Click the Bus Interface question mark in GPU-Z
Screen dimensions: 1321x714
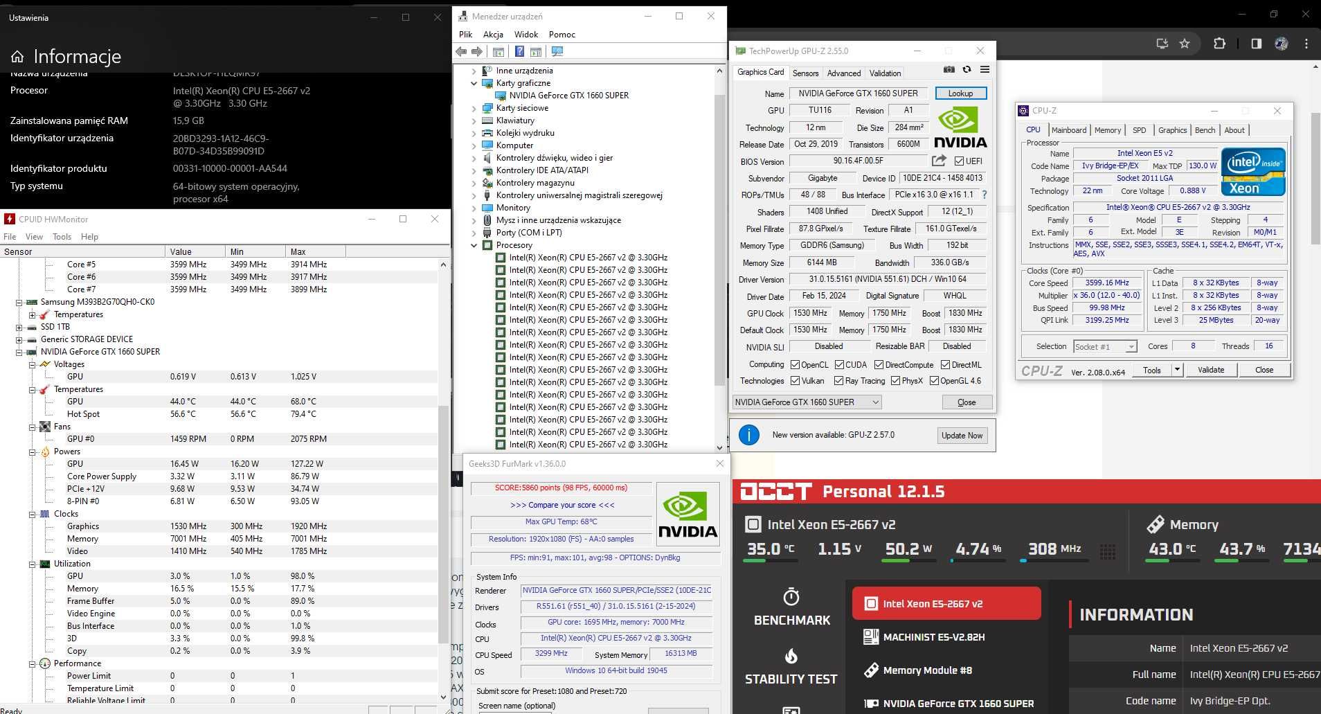click(x=985, y=195)
